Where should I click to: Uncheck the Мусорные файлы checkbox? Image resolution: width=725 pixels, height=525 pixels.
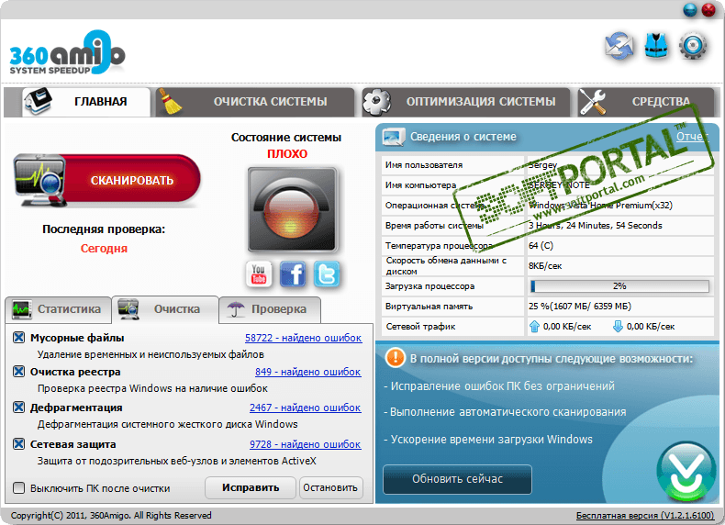[x=19, y=338]
